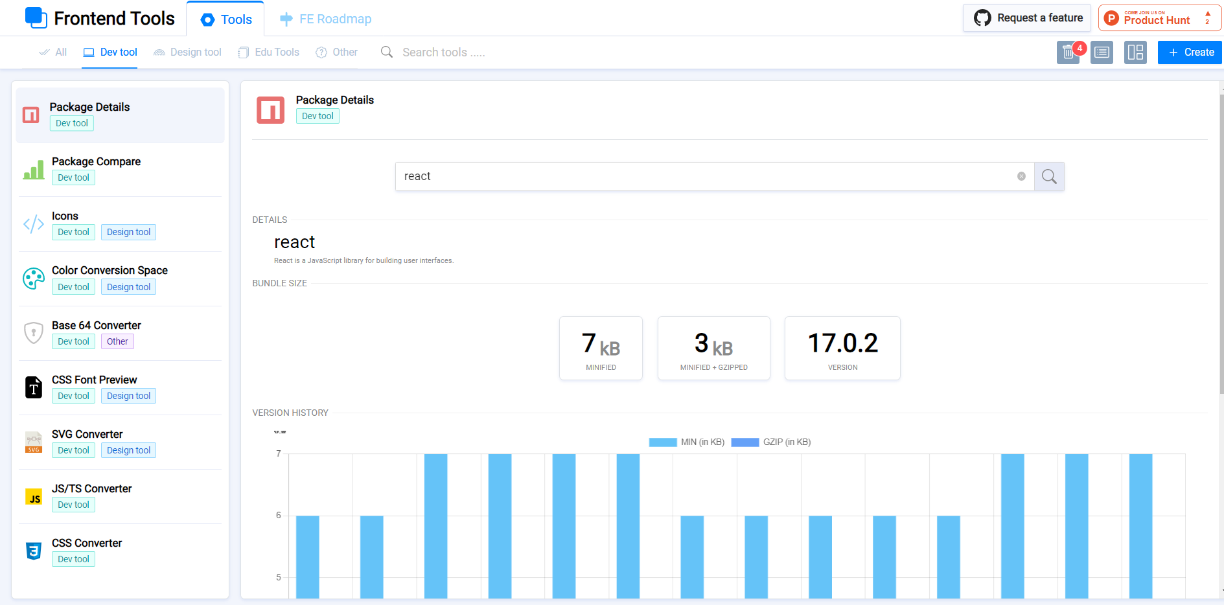The height and width of the screenshot is (605, 1224).
Task: Switch to the Tools tab
Action: [x=225, y=19]
